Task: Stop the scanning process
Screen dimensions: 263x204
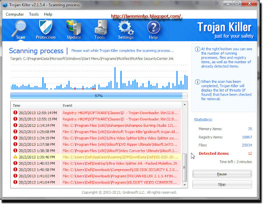Action: (x=222, y=184)
